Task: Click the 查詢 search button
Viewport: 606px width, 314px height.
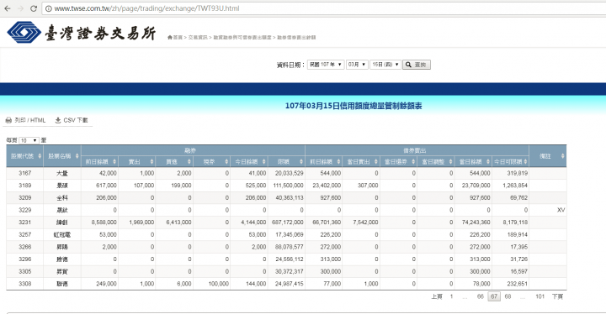Action: (417, 65)
